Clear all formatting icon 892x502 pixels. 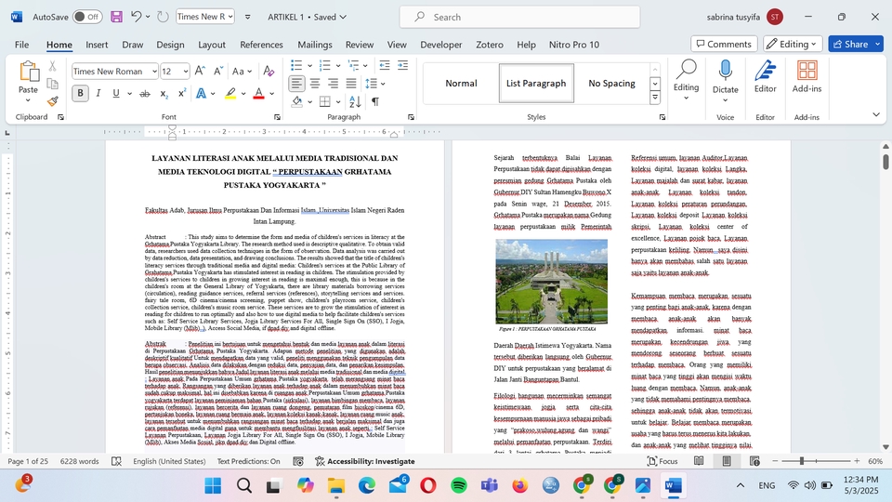(x=269, y=72)
